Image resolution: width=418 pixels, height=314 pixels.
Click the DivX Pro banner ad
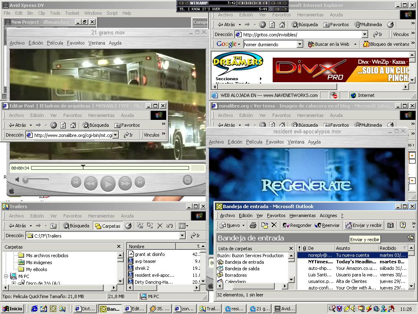(x=341, y=70)
